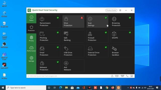Select the Control Panel desktop icon
This screenshot has height=90, width=161.
(4, 36)
